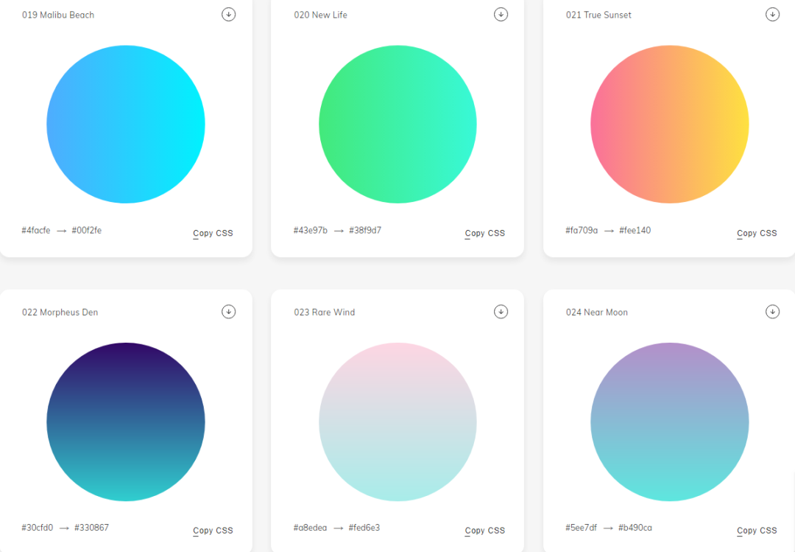Download the Rare Wind gradient
Screen dimensions: 795x552
pyautogui.click(x=501, y=311)
